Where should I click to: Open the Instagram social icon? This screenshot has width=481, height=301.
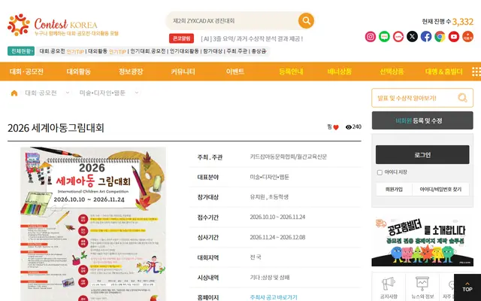pos(371,37)
